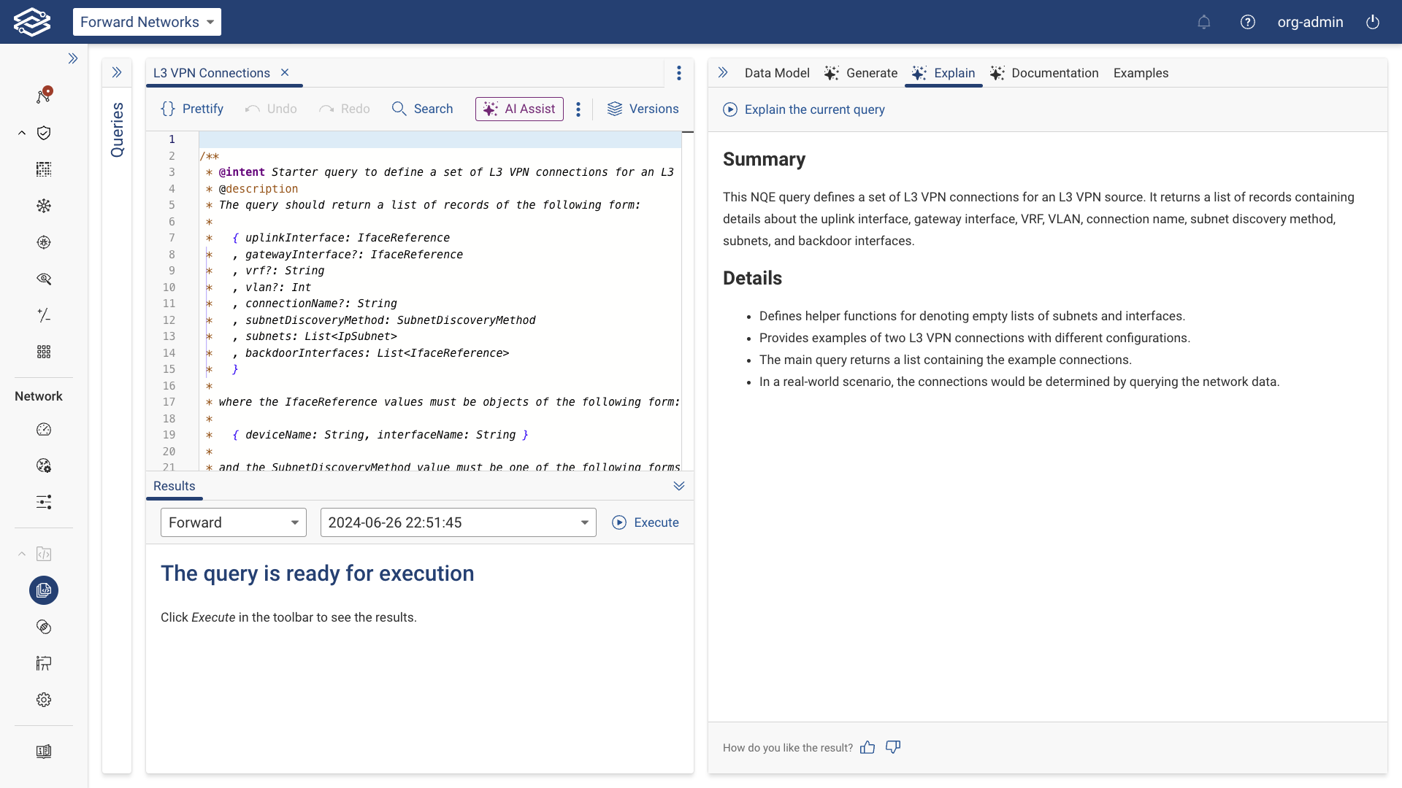This screenshot has width=1402, height=788.
Task: Click the Forward Networks logo icon
Action: pyautogui.click(x=32, y=22)
